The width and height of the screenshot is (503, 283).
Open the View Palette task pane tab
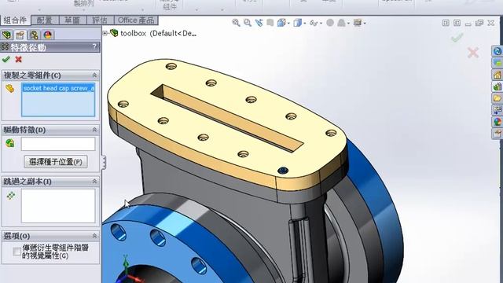click(497, 110)
